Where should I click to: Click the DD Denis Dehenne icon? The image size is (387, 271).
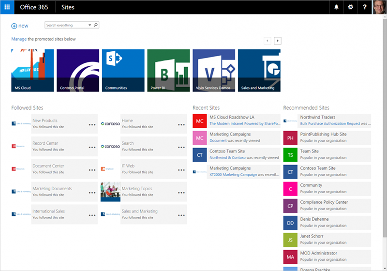290,223
